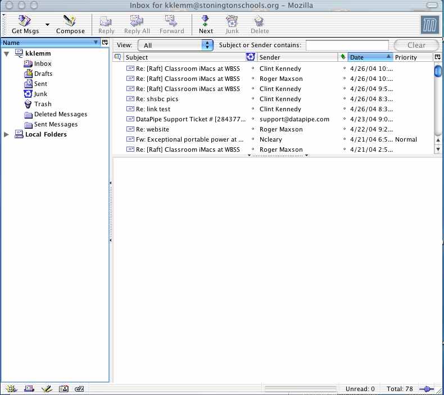This screenshot has height=395, width=444.
Task: Click the Date column header to sort
Action: (x=369, y=57)
